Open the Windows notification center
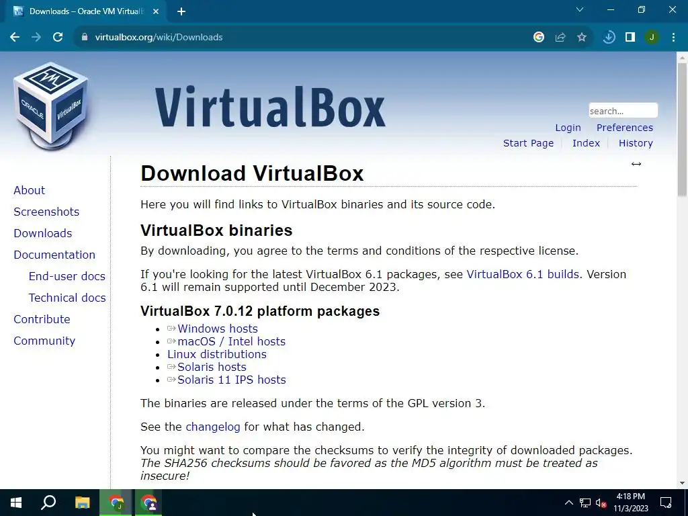Image resolution: width=688 pixels, height=516 pixels. (x=666, y=503)
